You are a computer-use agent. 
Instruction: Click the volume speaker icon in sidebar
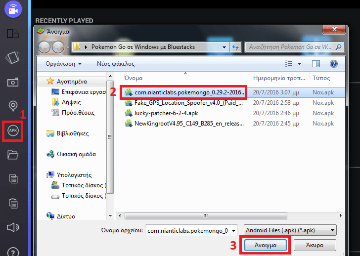[x=13, y=227]
